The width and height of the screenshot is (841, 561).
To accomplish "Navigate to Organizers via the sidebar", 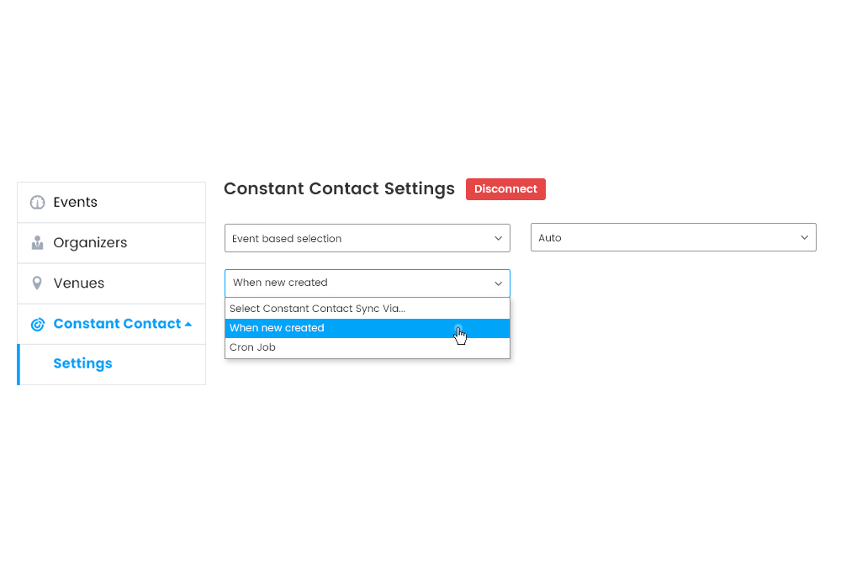I will [x=89, y=242].
